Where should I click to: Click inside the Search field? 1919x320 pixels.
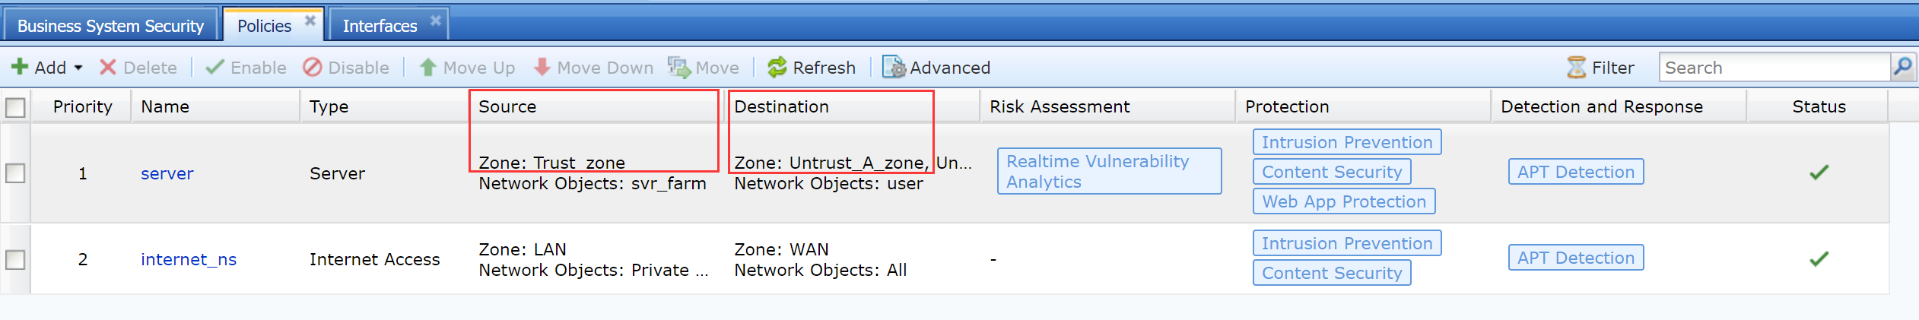tap(1772, 68)
